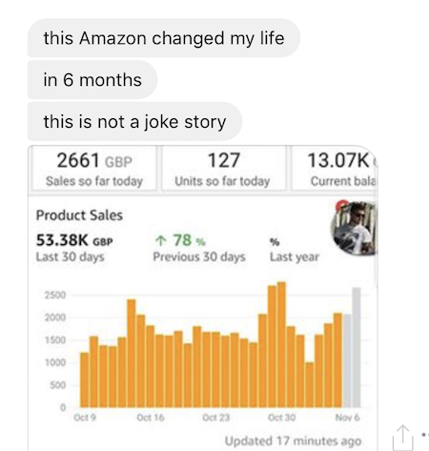Open the more options dots icon
This screenshot has height=451, width=429.
(x=425, y=434)
